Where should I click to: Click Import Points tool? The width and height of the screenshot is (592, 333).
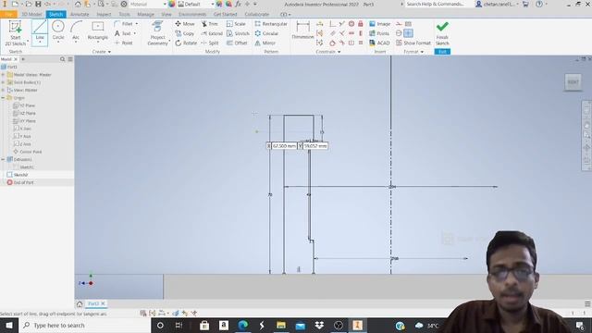point(379,33)
